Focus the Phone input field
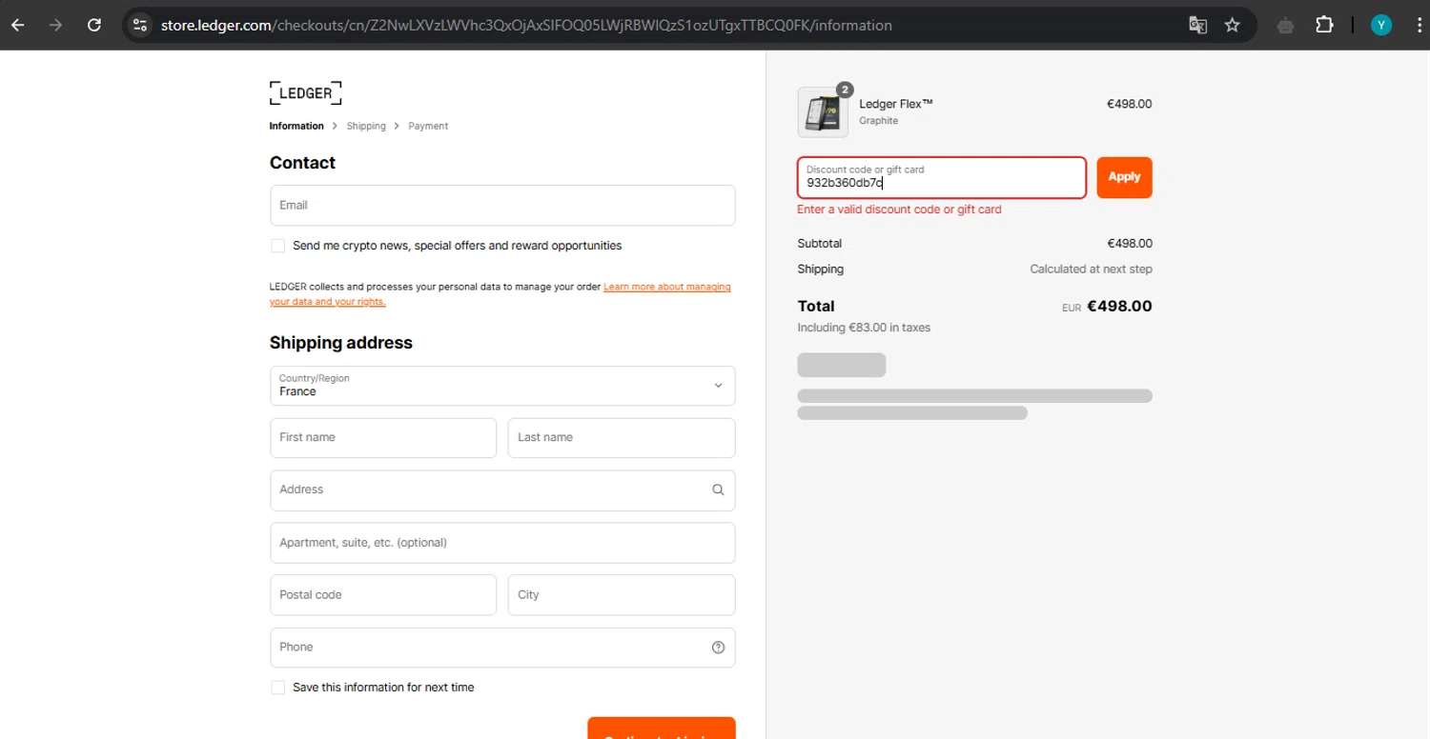Image resolution: width=1430 pixels, height=739 pixels. 502,648
